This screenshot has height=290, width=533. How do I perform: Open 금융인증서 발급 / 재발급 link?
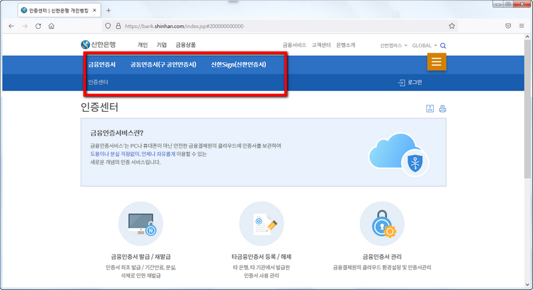141,257
